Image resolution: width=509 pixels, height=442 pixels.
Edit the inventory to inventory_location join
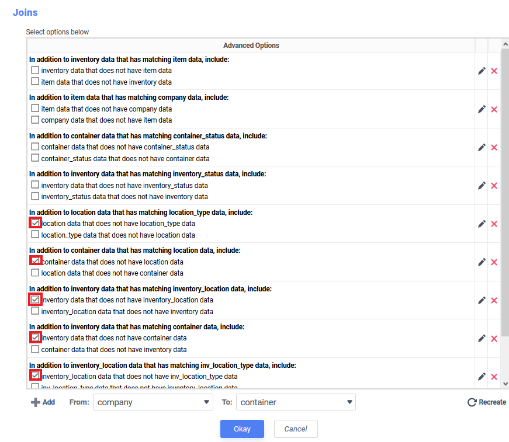(482, 301)
